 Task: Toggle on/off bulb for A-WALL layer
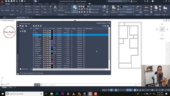pos(44,66)
